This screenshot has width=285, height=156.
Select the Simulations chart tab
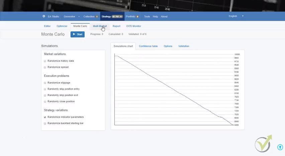click(123, 46)
